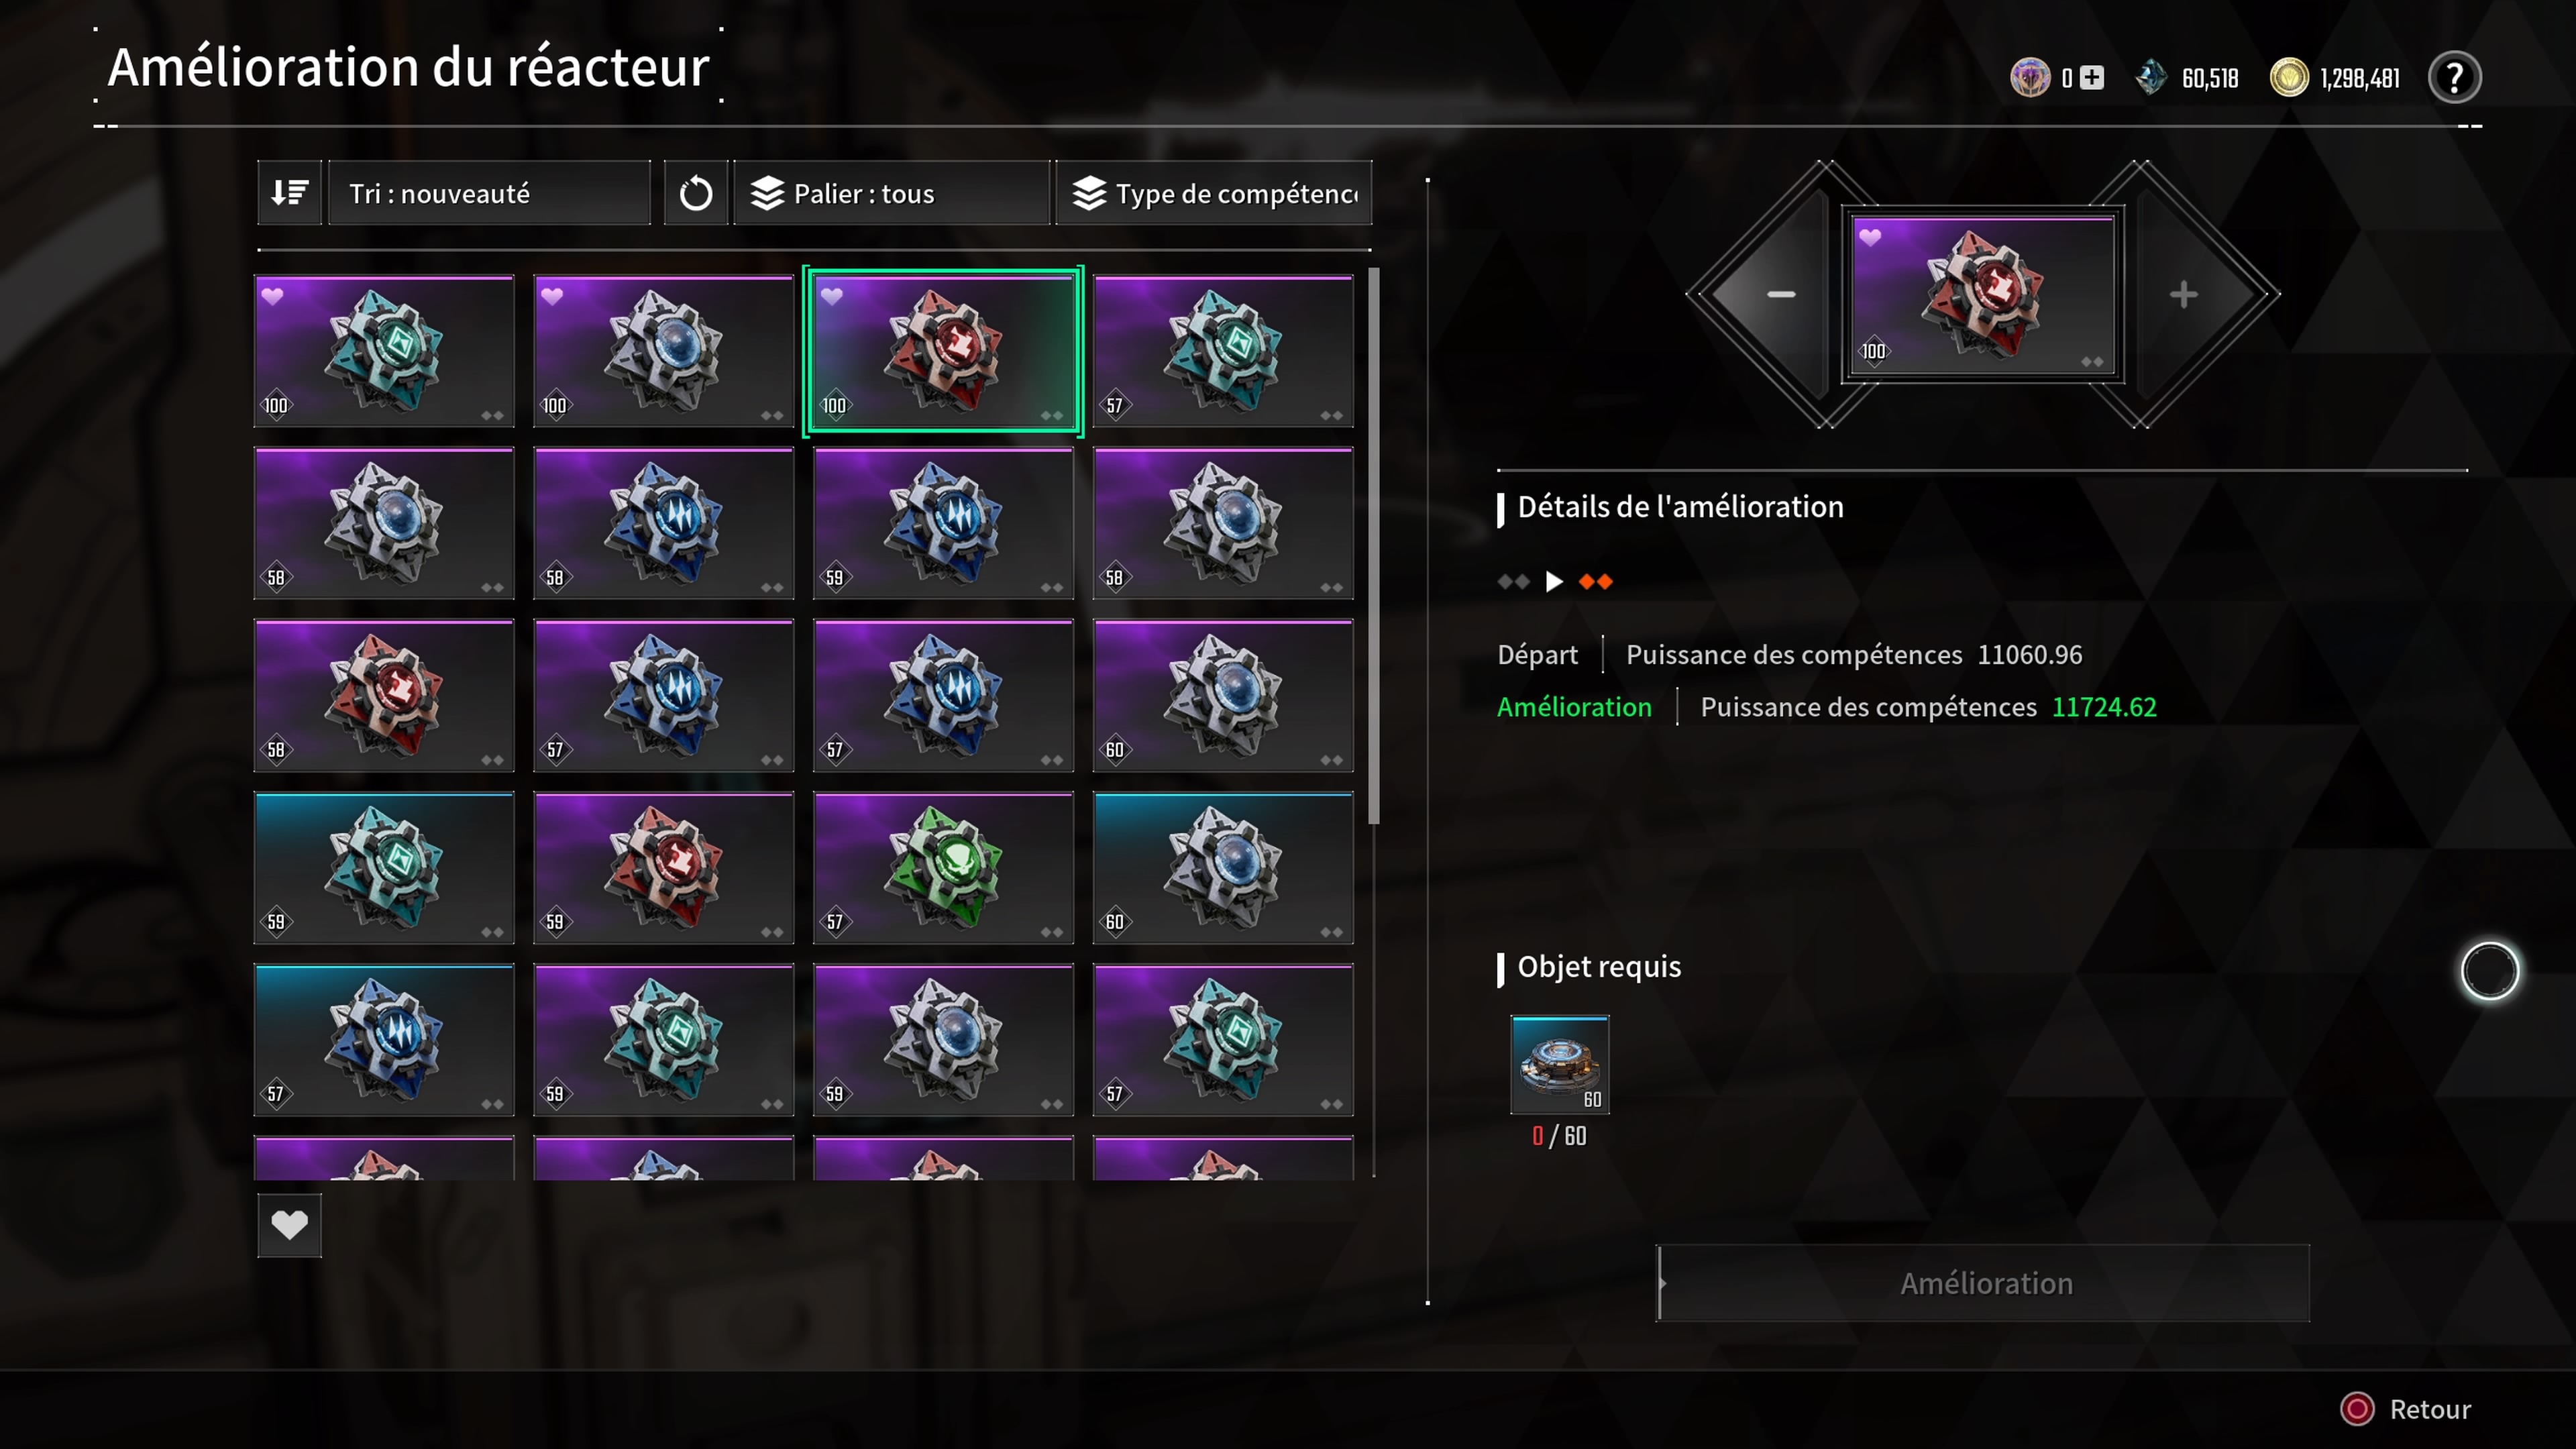Reset filters with the circular refresh icon

pos(696,193)
